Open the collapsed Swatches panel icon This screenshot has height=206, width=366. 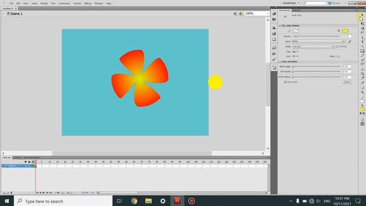pyautogui.click(x=274, y=19)
